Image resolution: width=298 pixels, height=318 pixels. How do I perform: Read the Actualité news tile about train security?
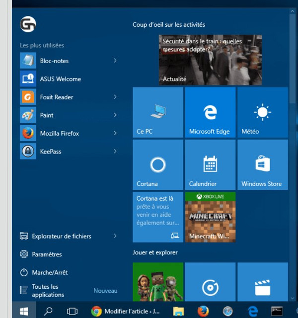(210, 60)
